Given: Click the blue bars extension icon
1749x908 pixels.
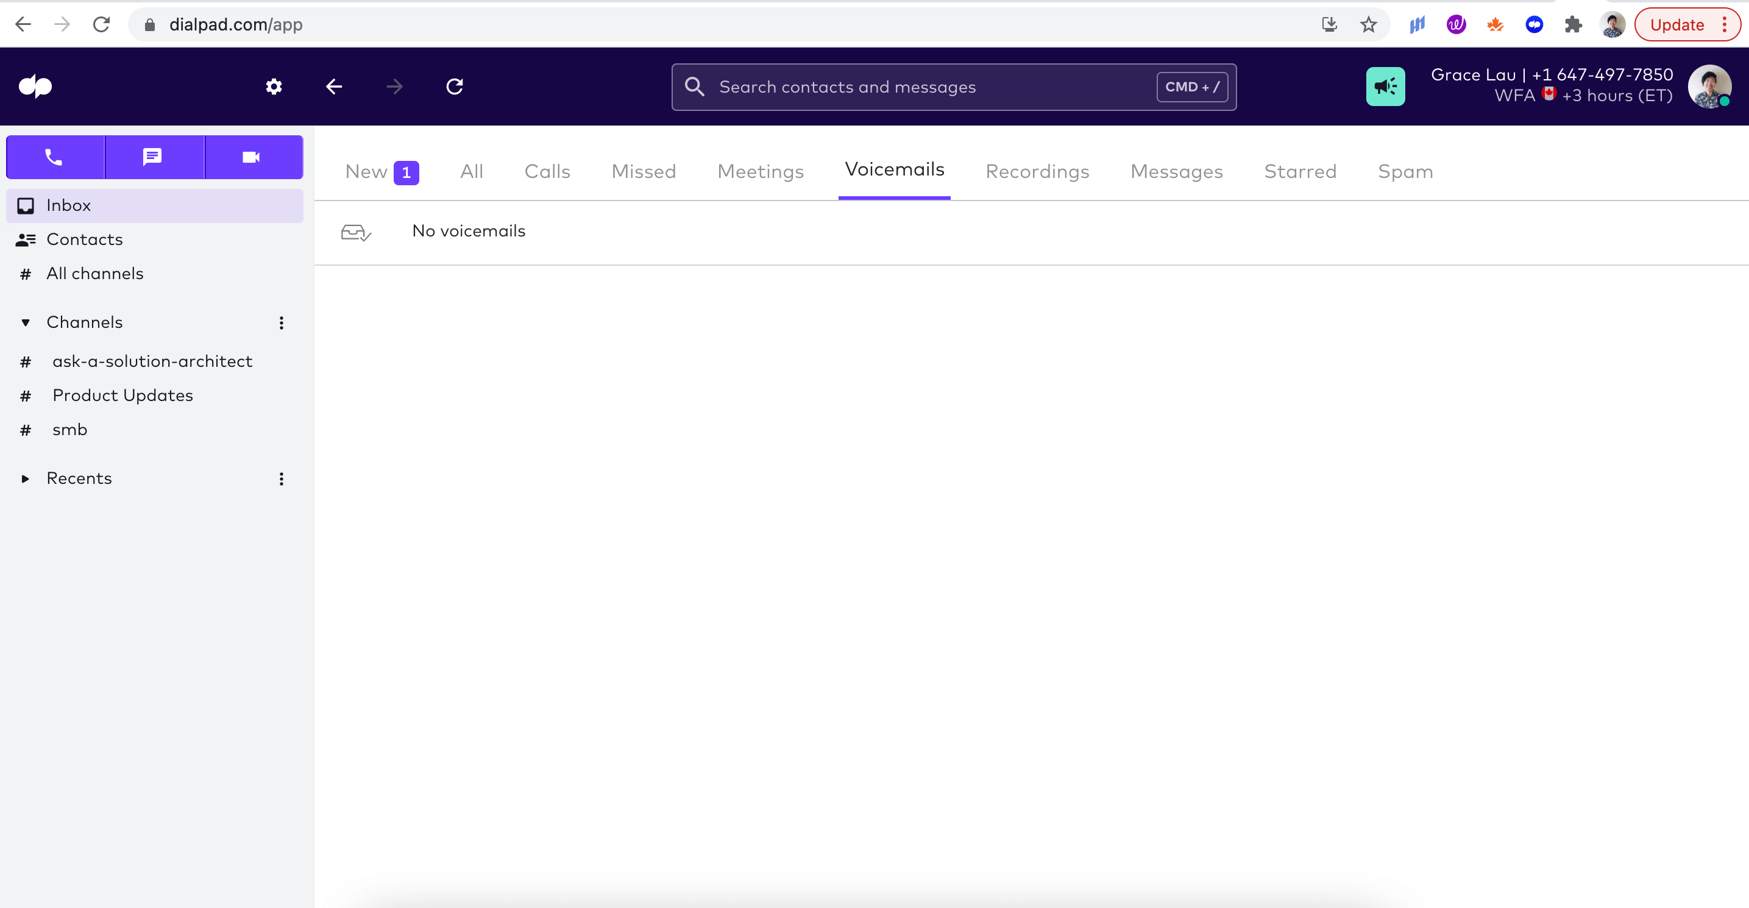Looking at the screenshot, I should pyautogui.click(x=1417, y=24).
